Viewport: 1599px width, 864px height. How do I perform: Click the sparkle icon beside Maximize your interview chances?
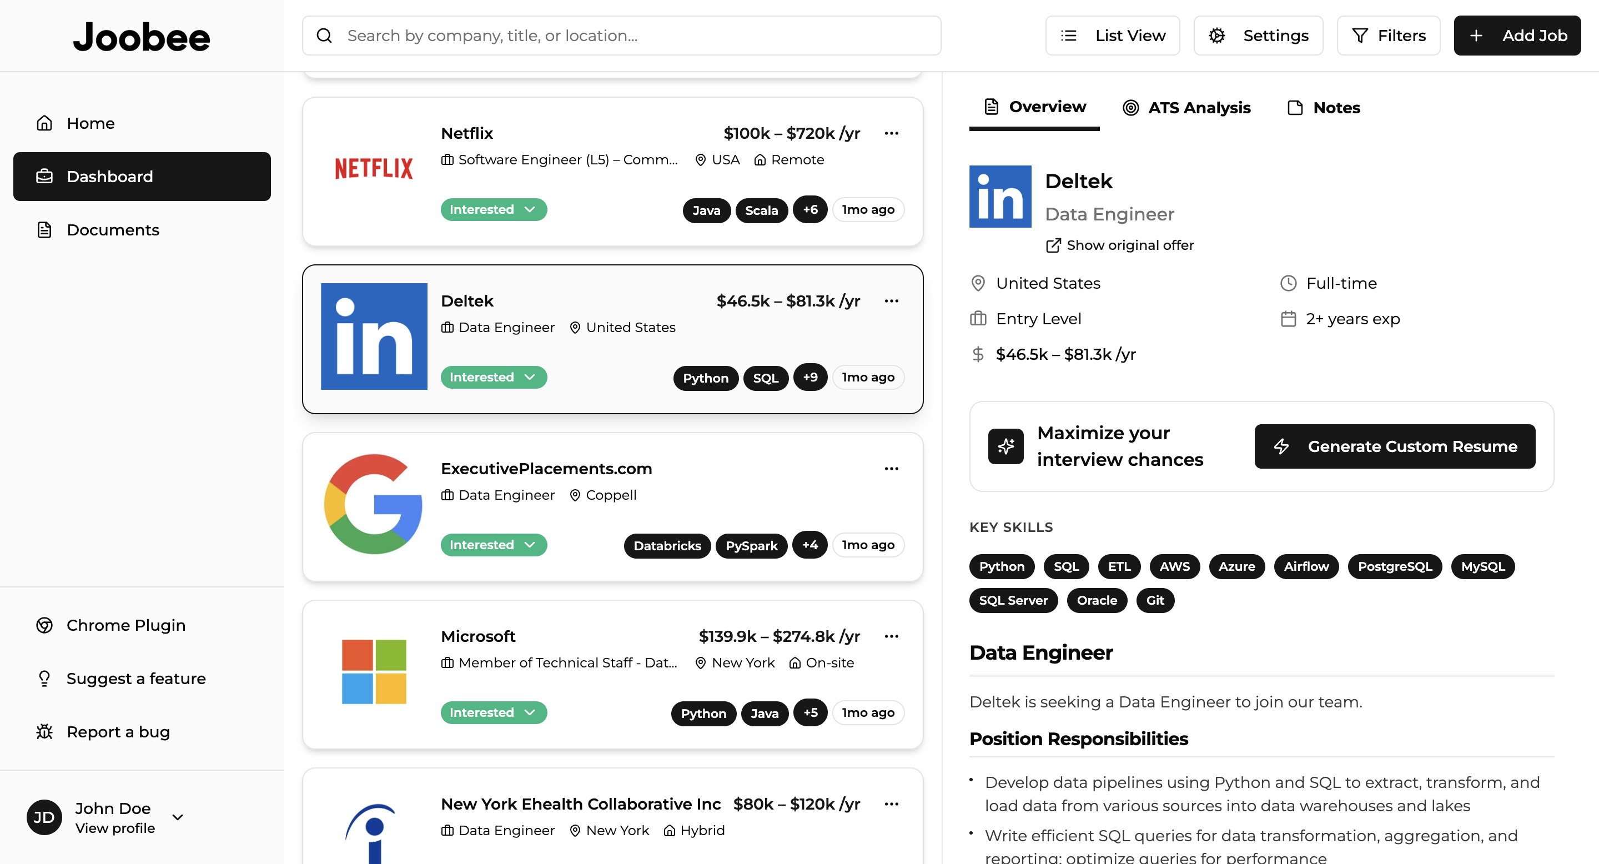click(x=1005, y=446)
